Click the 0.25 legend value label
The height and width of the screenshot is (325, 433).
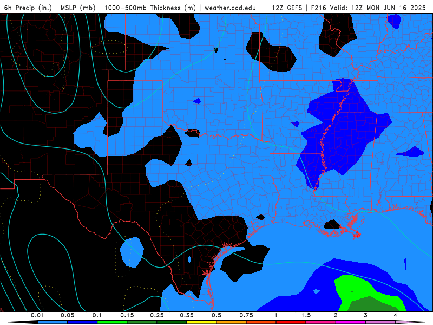pos(157,315)
